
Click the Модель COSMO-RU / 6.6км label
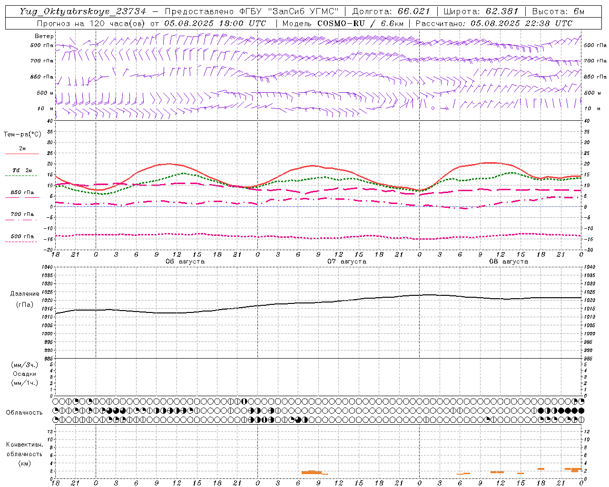pyautogui.click(x=343, y=23)
